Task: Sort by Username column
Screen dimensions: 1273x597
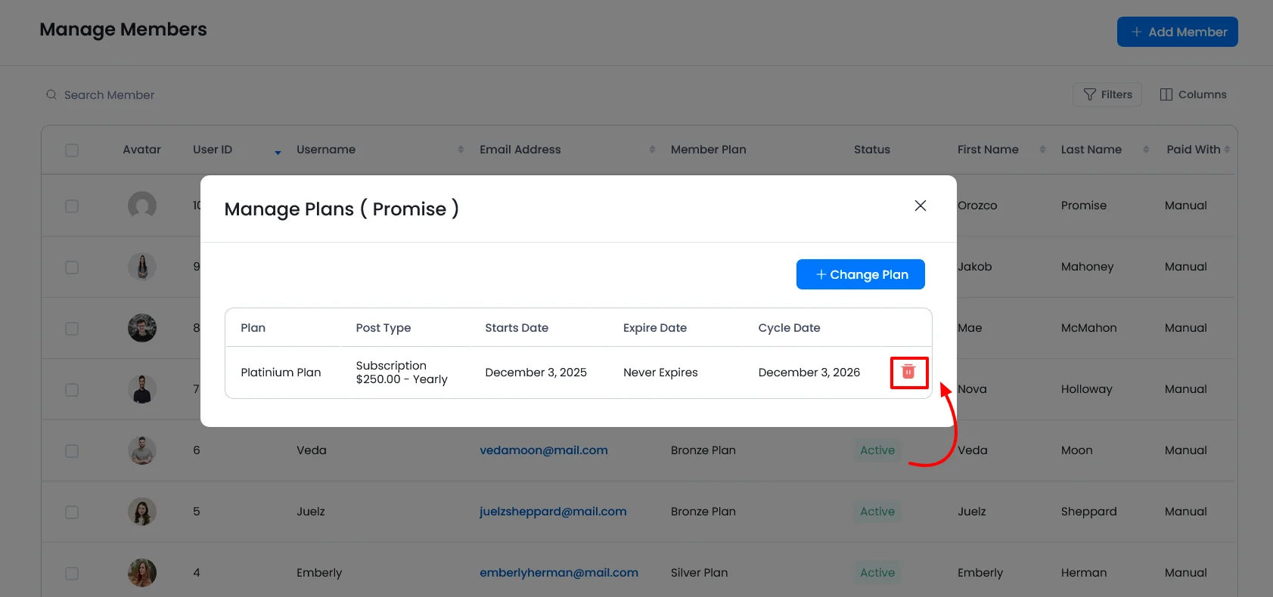Action: [x=461, y=150]
